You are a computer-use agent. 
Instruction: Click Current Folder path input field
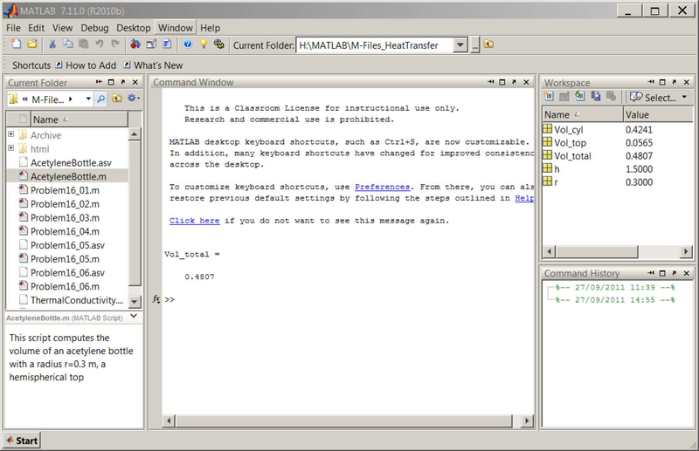[375, 45]
